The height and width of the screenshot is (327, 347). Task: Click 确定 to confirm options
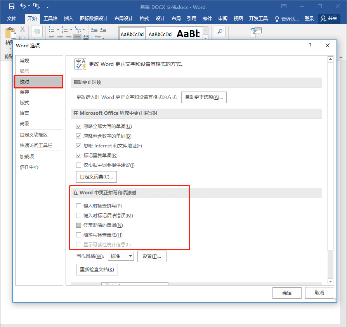click(x=287, y=293)
